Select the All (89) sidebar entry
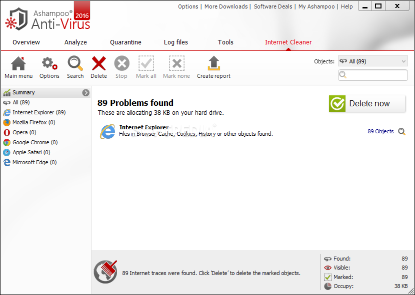Image resolution: width=415 pixels, height=295 pixels. click(x=46, y=102)
